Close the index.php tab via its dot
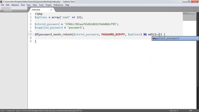 pos(51,10)
